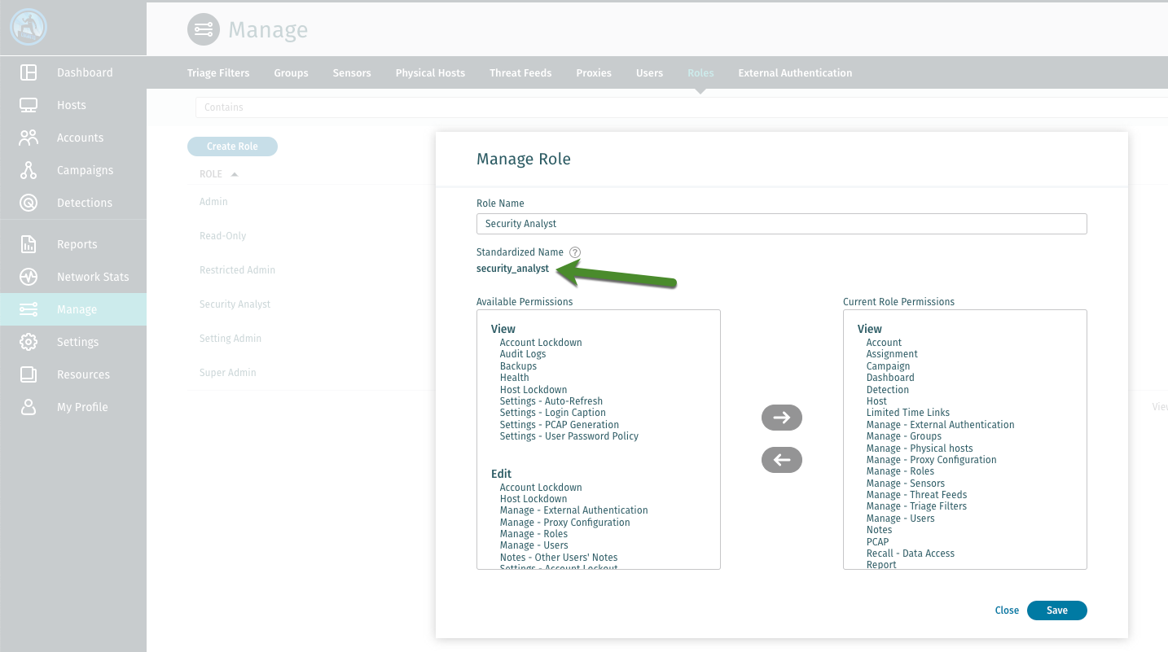Toggle the ROLE column sort arrow

(x=234, y=173)
